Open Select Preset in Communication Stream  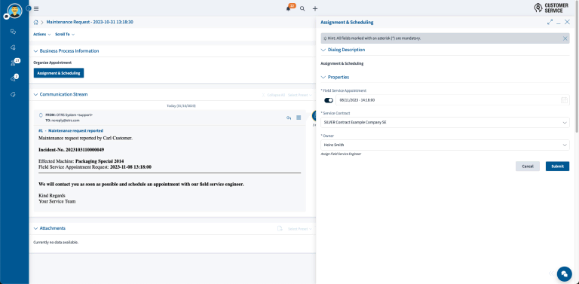coord(300,95)
